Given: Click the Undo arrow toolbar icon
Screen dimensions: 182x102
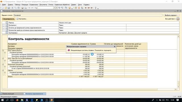Looking at the screenshot, I should point(29,8).
